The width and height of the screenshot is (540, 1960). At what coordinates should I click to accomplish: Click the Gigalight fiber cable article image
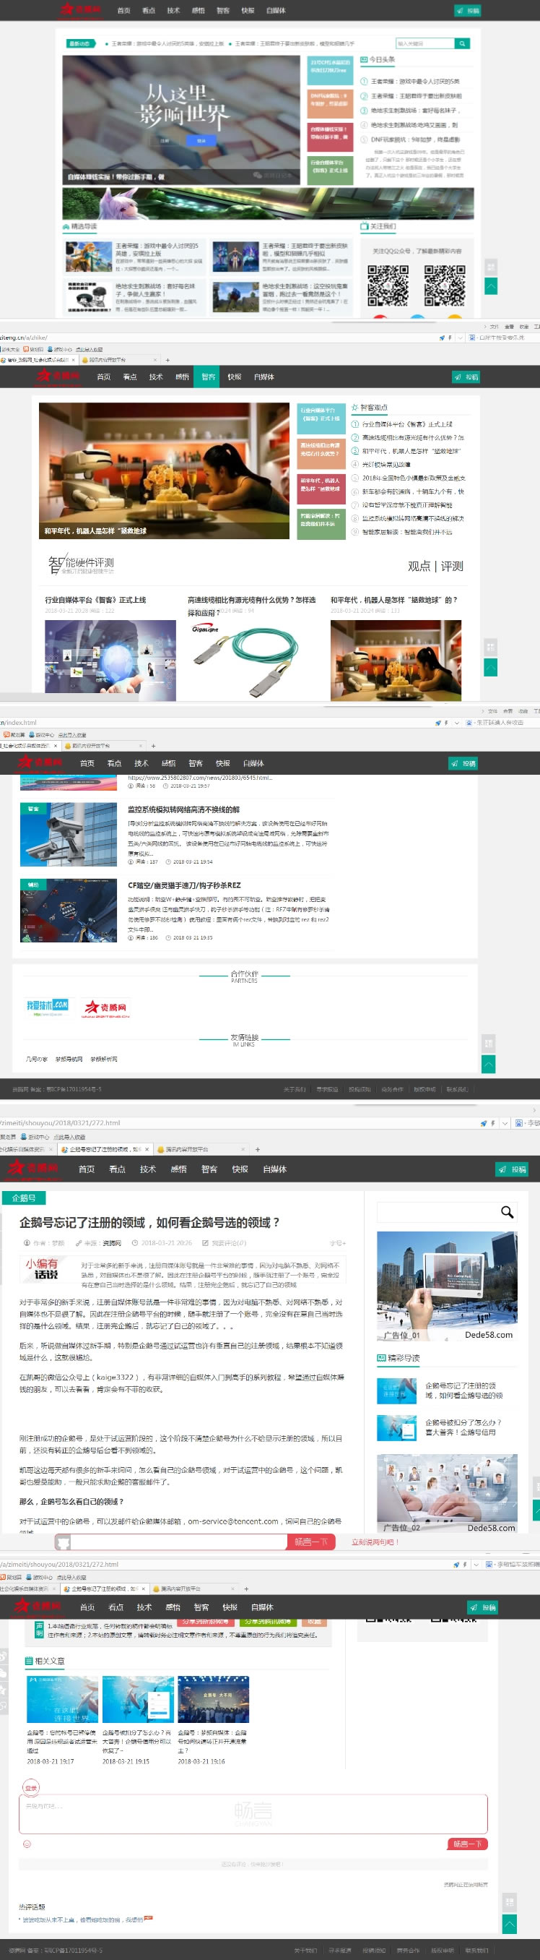pos(245,658)
